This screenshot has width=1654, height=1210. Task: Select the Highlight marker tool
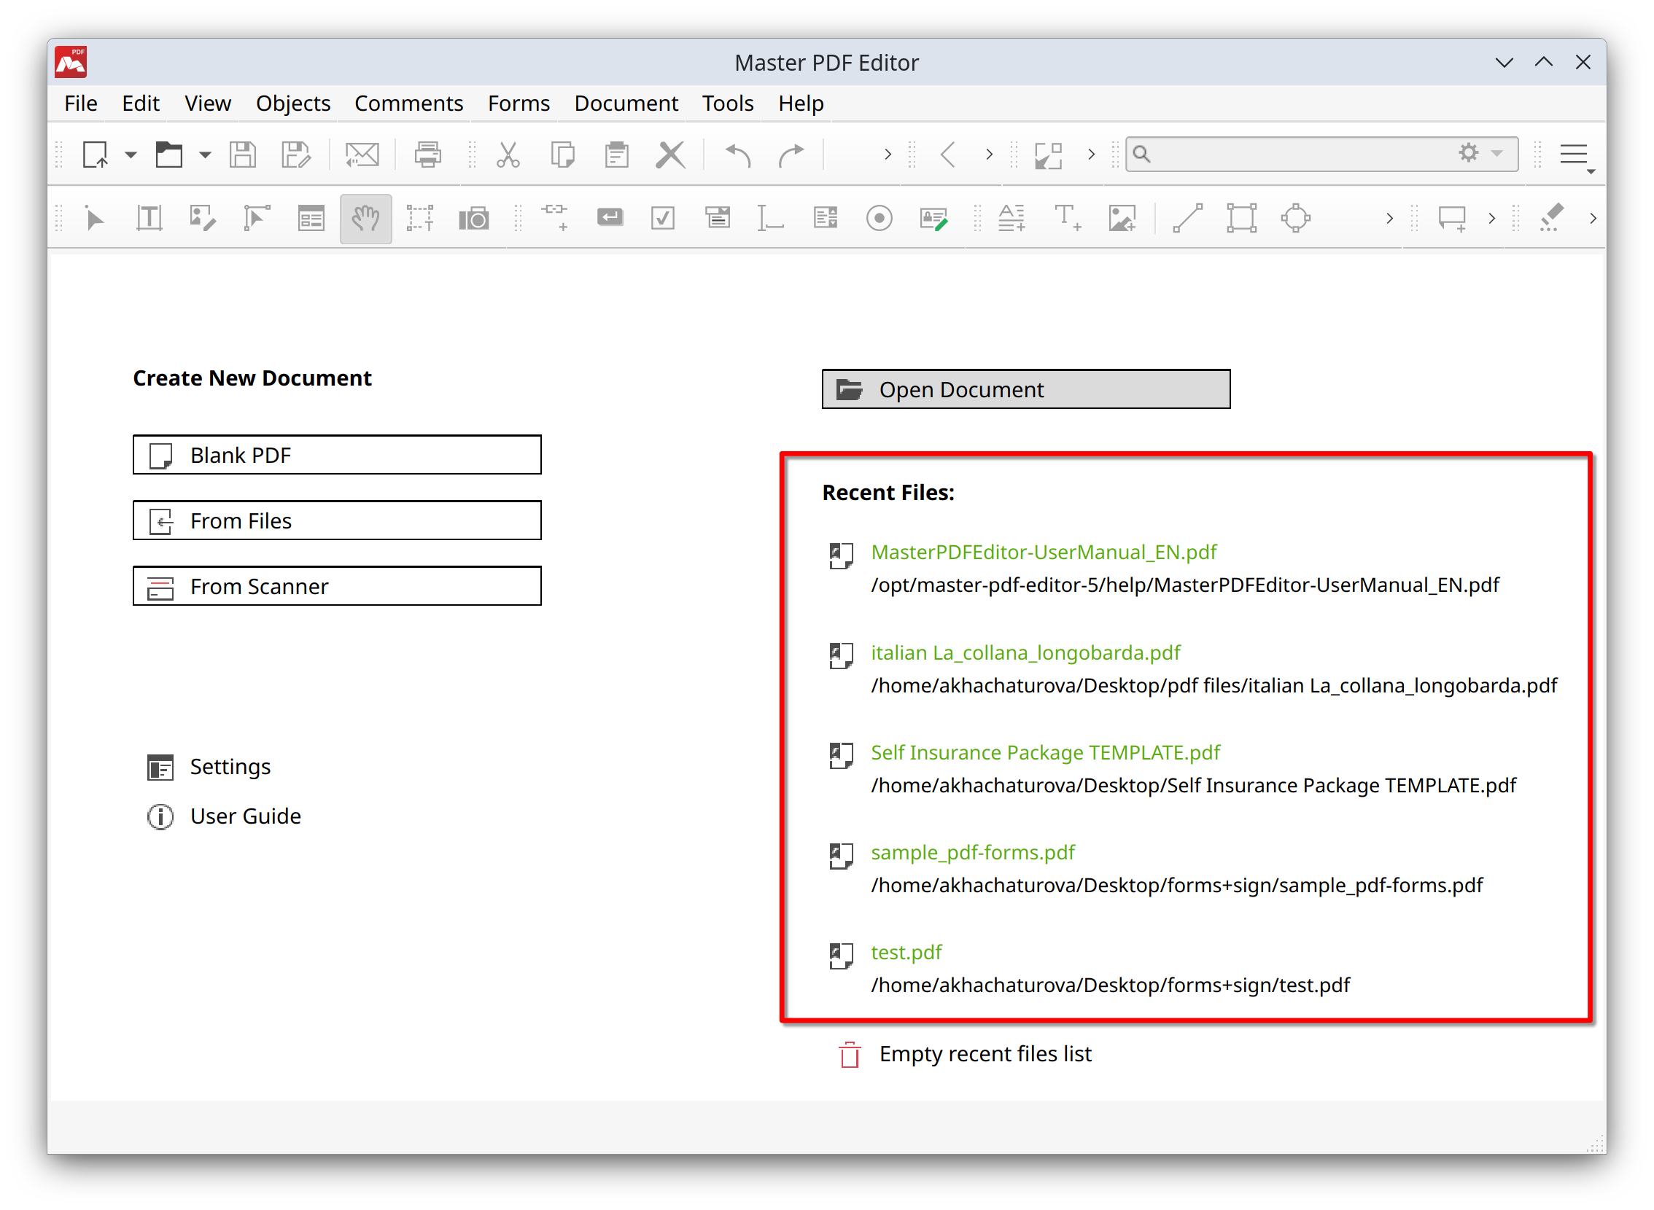pyautogui.click(x=1552, y=217)
